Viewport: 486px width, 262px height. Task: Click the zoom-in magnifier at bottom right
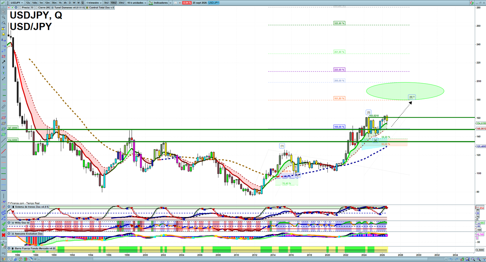click(479, 259)
